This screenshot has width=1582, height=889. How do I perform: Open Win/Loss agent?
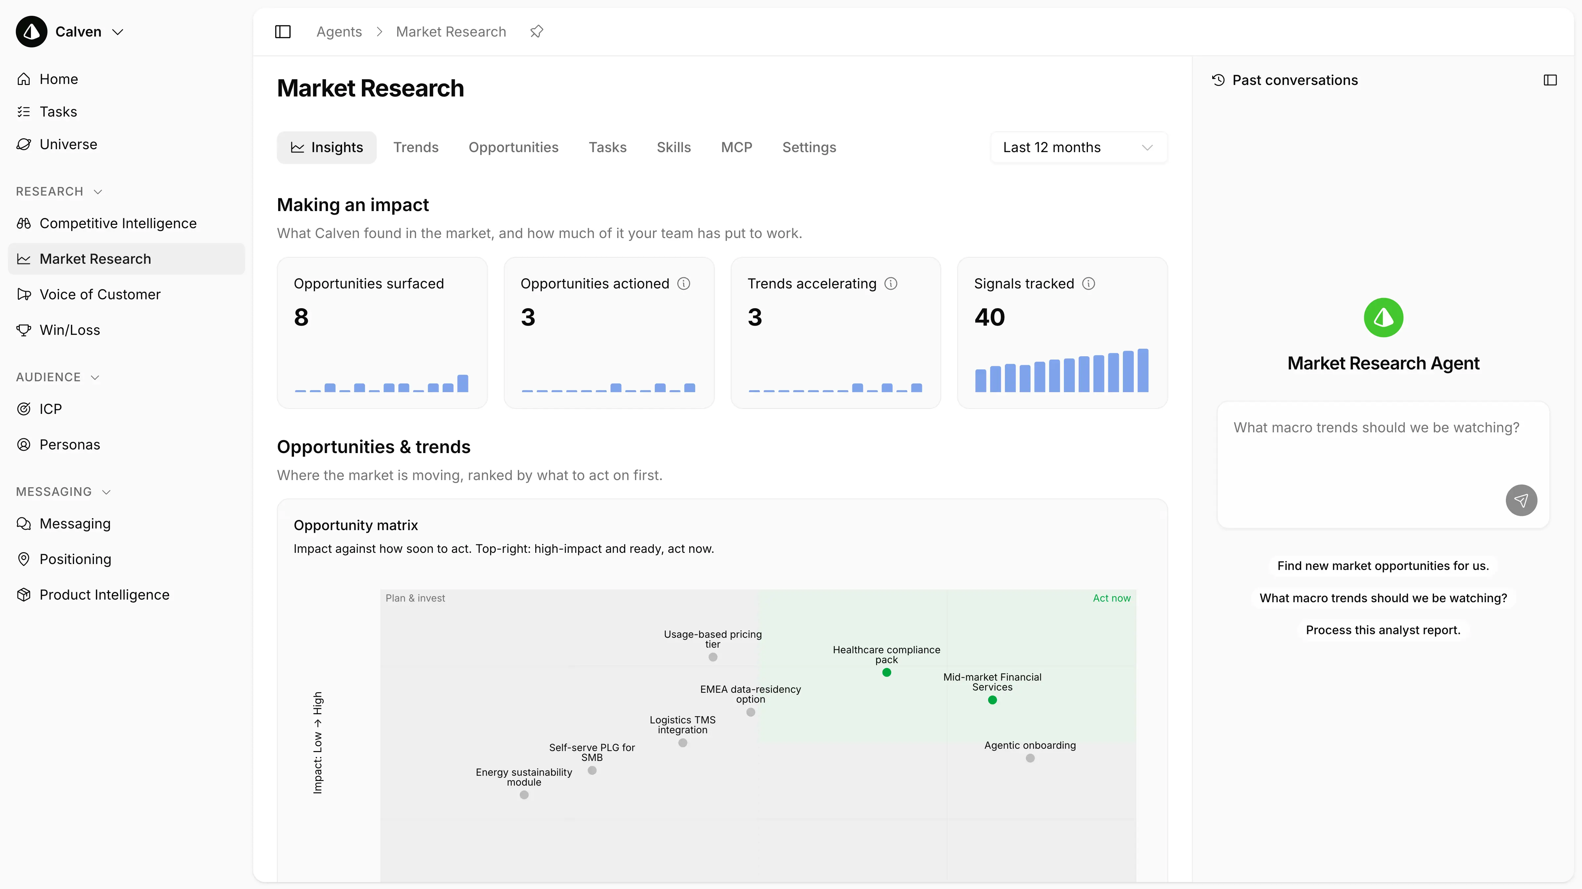126,330
